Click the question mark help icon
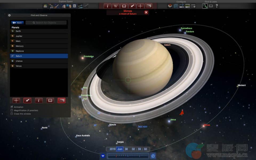The width and height of the screenshot is (256, 160). pos(217,6)
